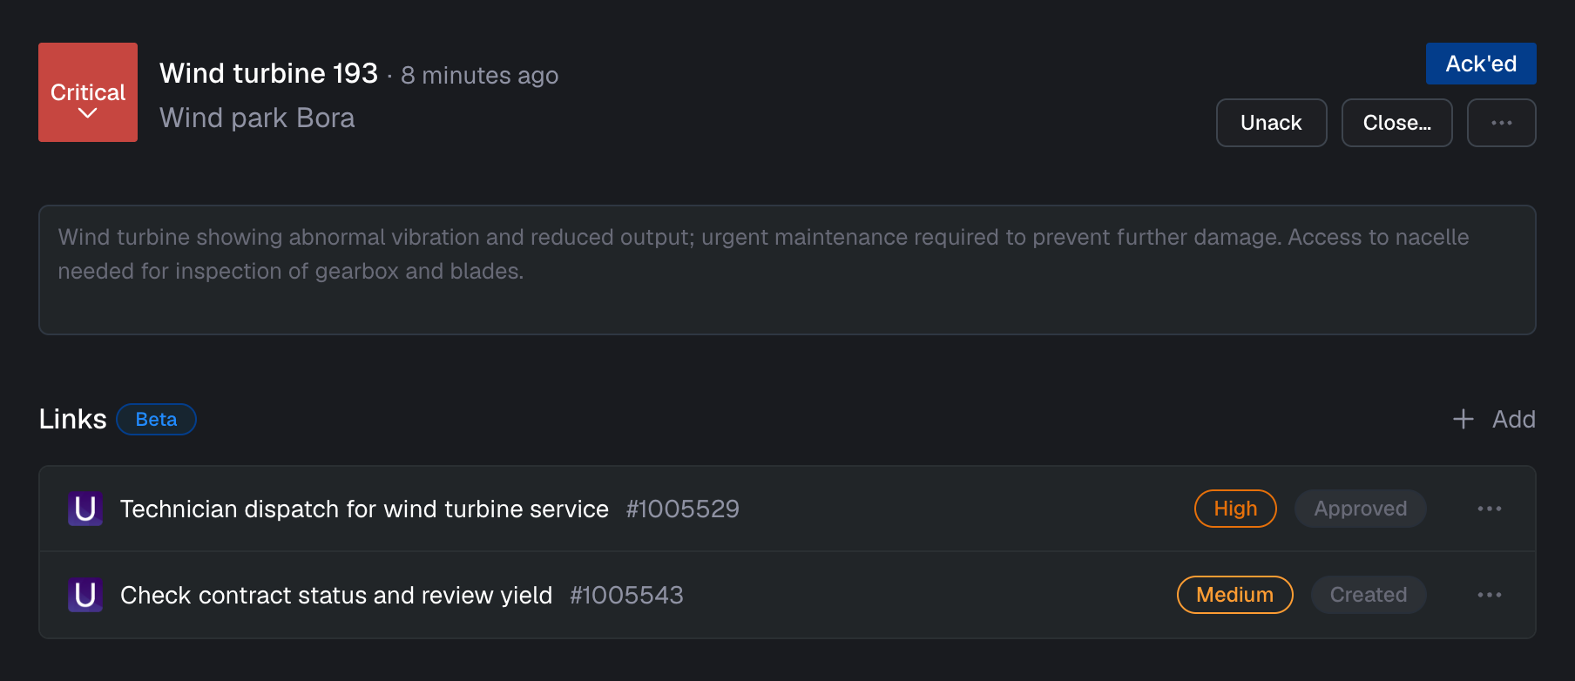Screen dimensions: 1575x681
Task: Open the alarm actions menu (top-right ellipsis)
Action: click(x=1501, y=123)
